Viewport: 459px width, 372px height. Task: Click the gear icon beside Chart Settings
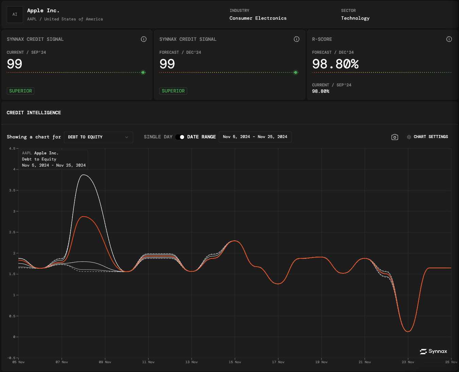(409, 137)
